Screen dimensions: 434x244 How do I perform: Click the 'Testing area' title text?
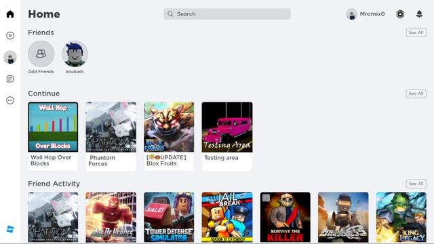221,158
